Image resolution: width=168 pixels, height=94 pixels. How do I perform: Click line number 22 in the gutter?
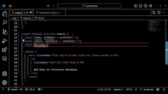click(15, 34)
